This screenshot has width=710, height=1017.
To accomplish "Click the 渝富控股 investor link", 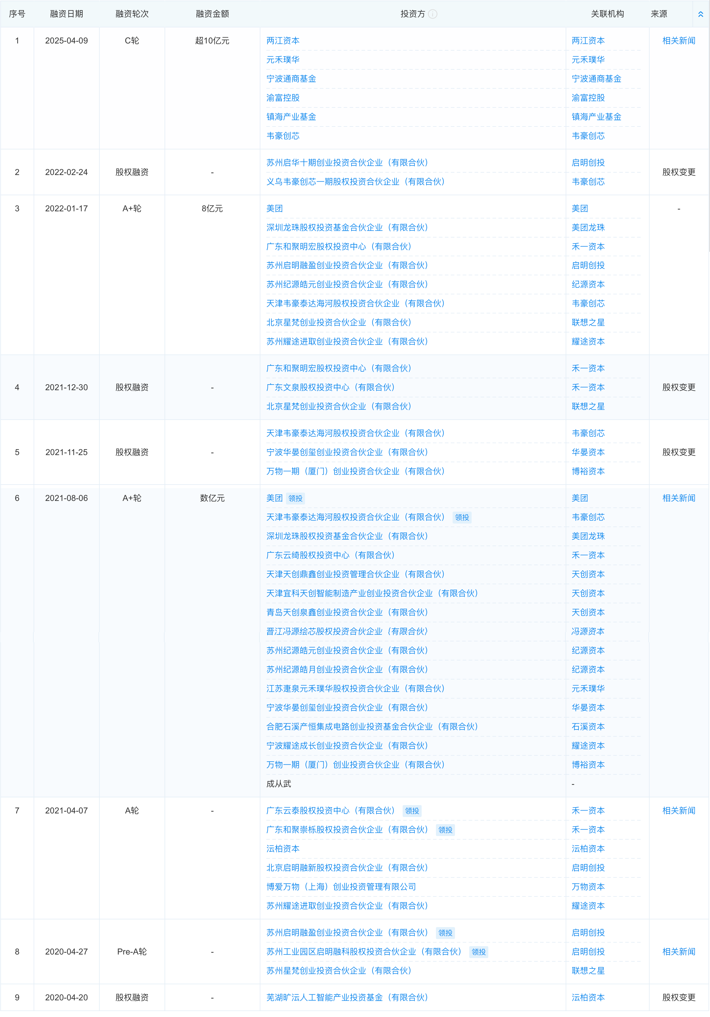I will click(282, 98).
